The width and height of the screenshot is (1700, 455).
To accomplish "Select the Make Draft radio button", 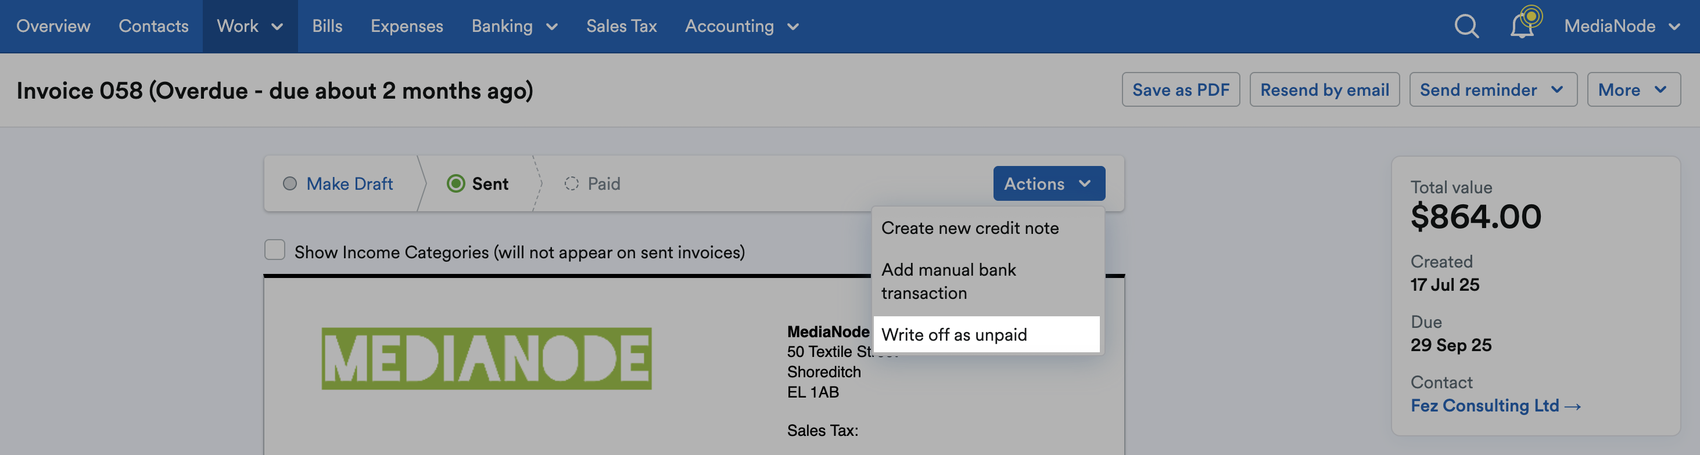I will point(290,183).
